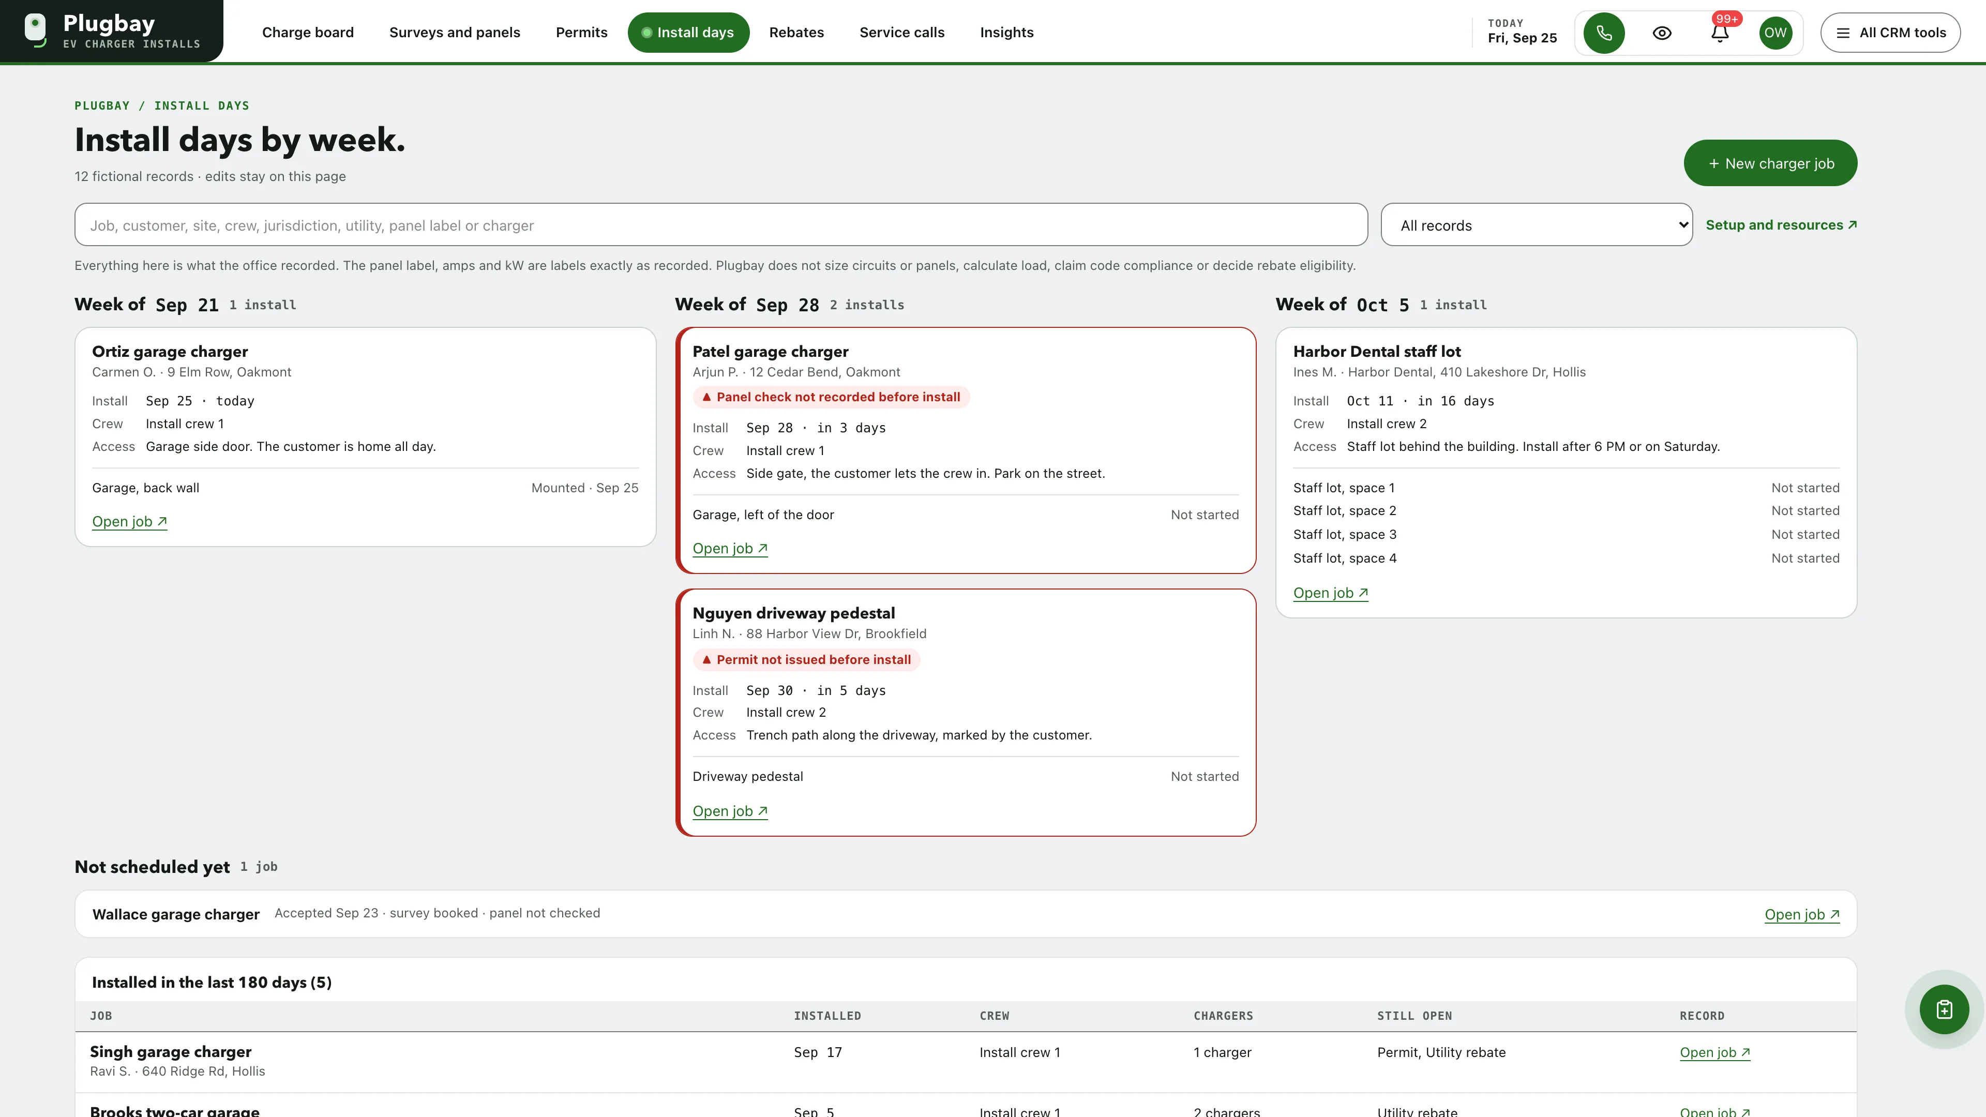Open job for Ortiz garage charger
This screenshot has width=1986, height=1117.
[x=129, y=522]
